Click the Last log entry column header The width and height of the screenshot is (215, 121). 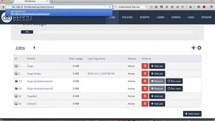click(96, 58)
